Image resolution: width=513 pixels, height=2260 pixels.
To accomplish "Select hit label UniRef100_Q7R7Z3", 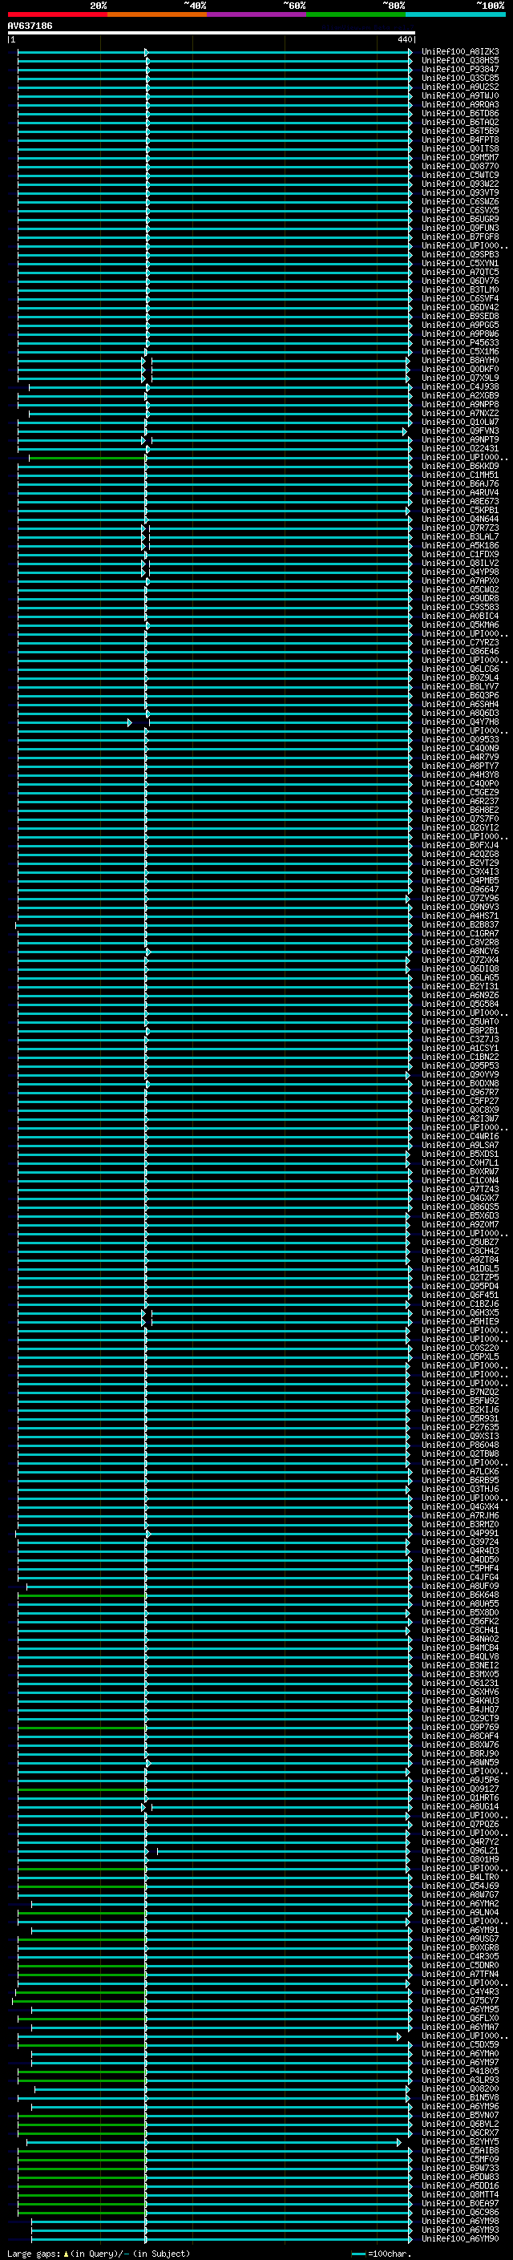I will [x=460, y=528].
